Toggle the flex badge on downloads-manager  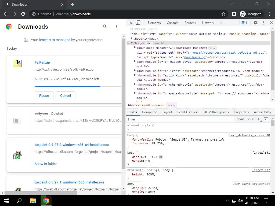[x=213, y=48]
